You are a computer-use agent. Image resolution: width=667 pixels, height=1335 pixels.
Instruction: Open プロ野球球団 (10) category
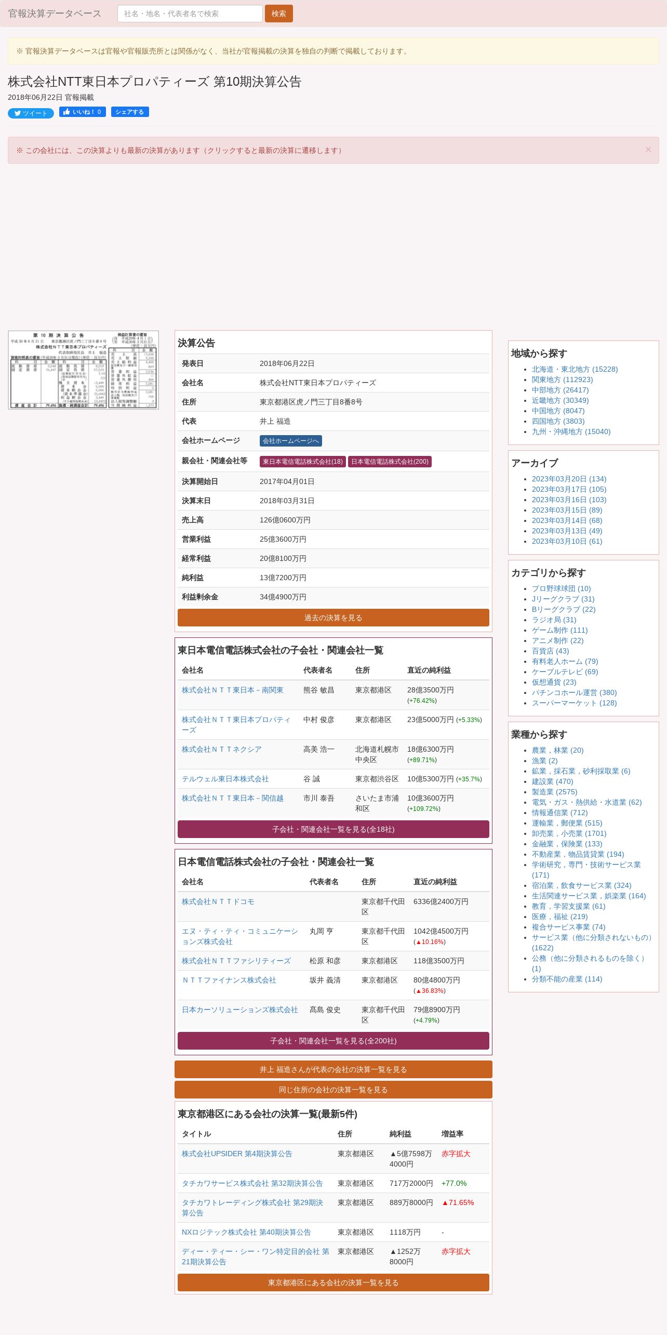coord(561,588)
